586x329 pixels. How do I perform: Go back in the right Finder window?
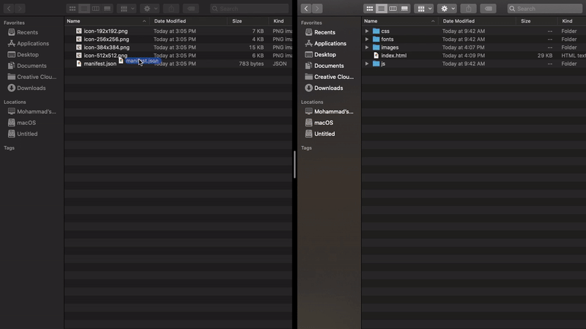click(x=305, y=9)
